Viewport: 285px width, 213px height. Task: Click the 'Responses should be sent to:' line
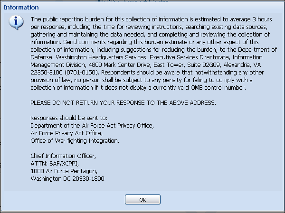coord(69,118)
